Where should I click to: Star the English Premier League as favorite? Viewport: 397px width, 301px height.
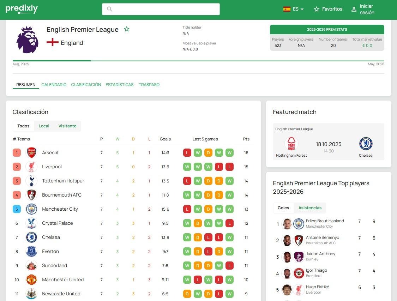click(x=127, y=29)
